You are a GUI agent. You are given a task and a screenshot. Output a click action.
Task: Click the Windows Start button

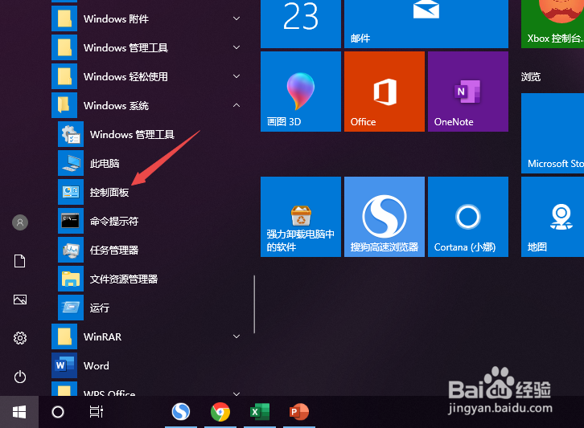click(19, 412)
